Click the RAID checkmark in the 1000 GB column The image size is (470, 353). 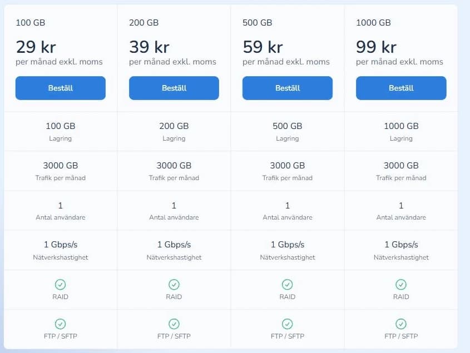401,285
